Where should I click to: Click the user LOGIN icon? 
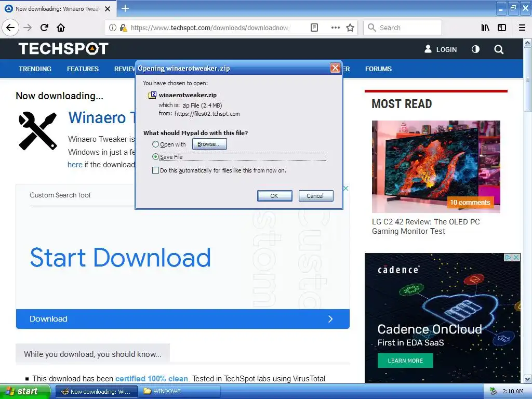(x=428, y=49)
